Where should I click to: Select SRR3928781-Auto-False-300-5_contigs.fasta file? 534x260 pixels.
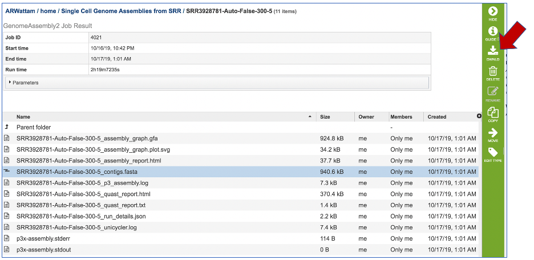point(76,172)
